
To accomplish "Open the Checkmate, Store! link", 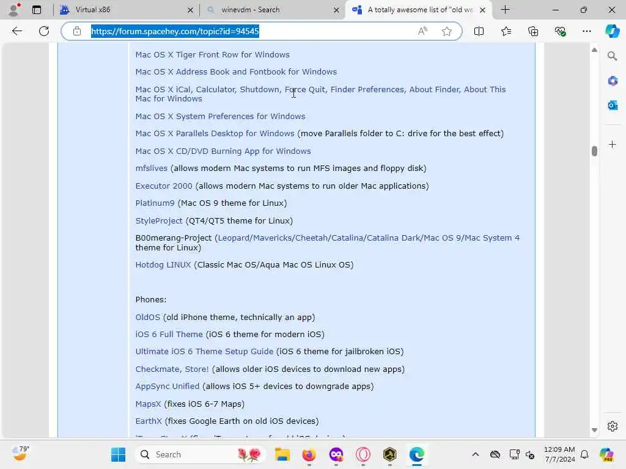I will [x=172, y=369].
